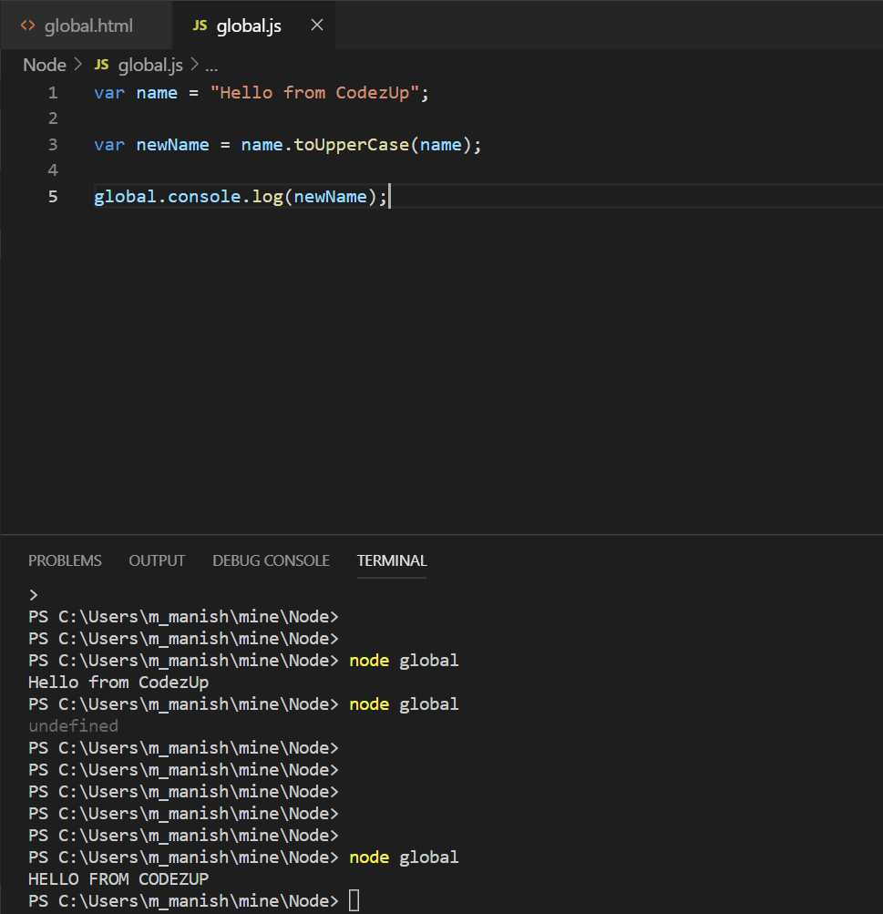Screen dimensions: 883x914
Task: Click the Node folder in breadcrumb
Action: pos(45,65)
